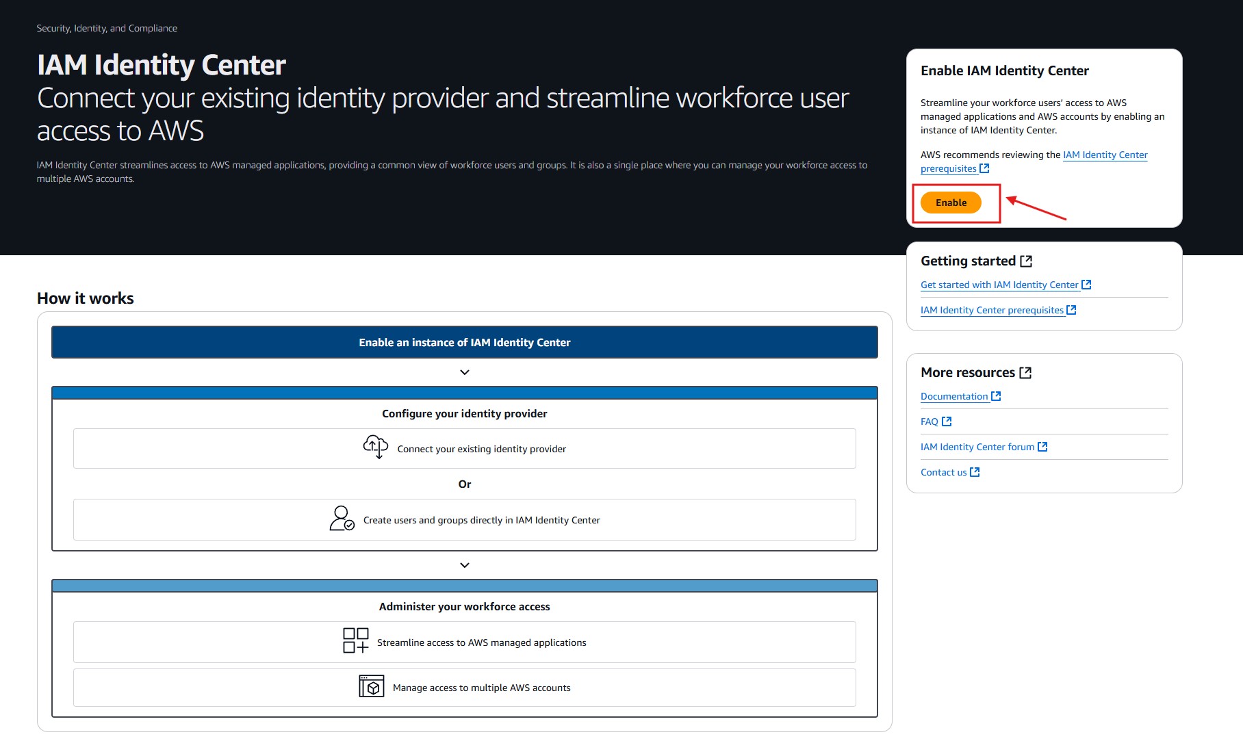
Task: Click the orange Enable button
Action: [951, 203]
